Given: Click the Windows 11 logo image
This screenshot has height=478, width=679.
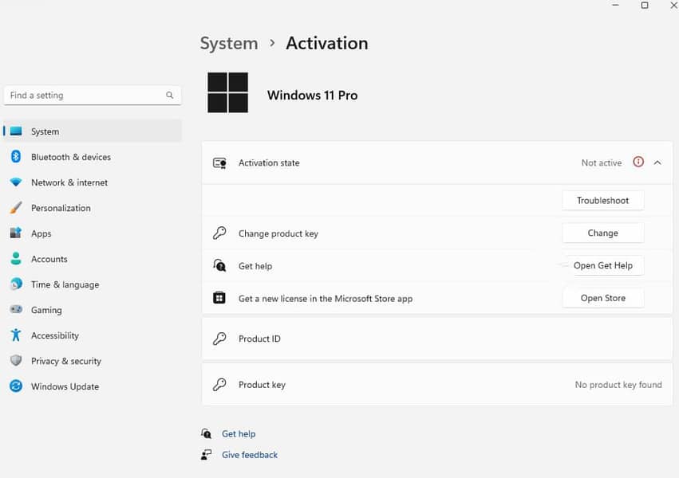Looking at the screenshot, I should pos(227,92).
